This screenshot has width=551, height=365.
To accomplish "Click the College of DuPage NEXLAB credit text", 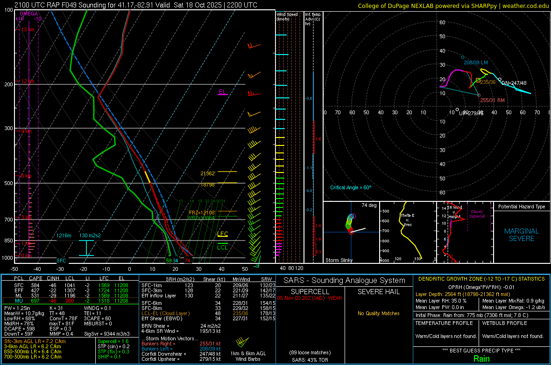I will 453,6.
